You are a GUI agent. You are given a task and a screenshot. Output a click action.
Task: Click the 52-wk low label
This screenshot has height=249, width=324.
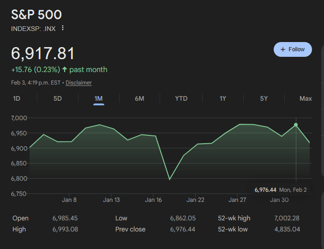233,229
